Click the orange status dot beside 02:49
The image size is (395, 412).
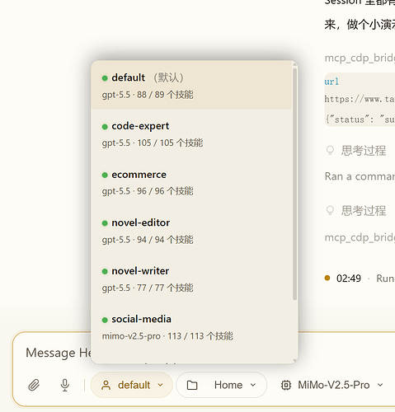click(327, 278)
